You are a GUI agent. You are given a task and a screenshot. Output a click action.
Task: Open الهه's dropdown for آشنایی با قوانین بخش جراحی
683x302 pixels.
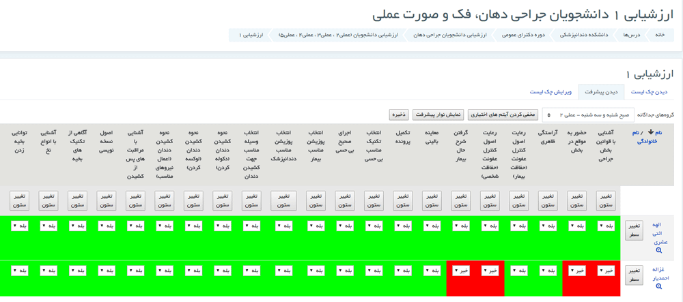point(606,226)
